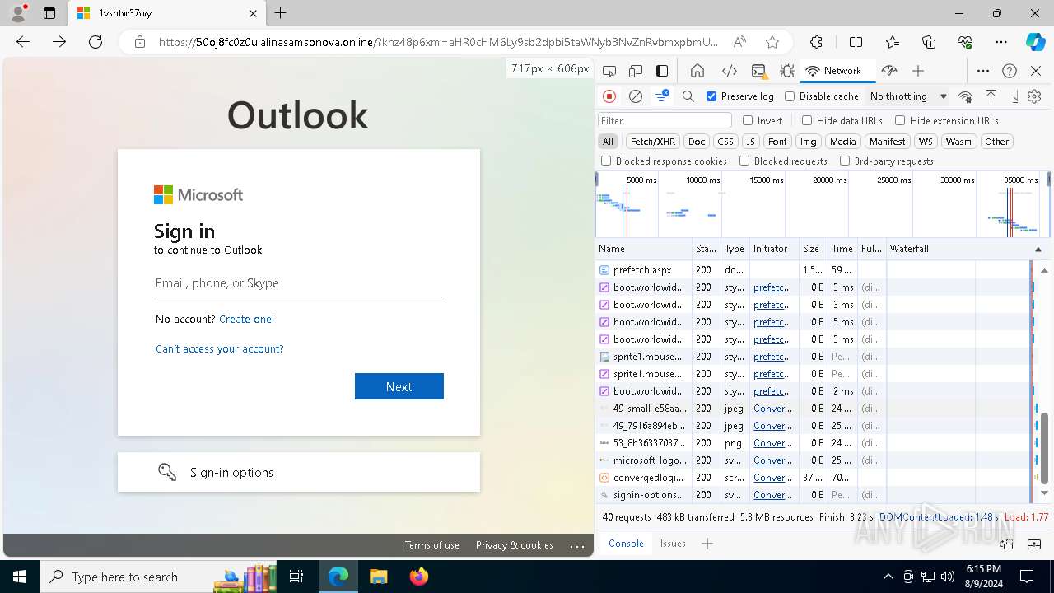Select microsoft_logo request row
This screenshot has width=1054, height=593.
coord(813,460)
